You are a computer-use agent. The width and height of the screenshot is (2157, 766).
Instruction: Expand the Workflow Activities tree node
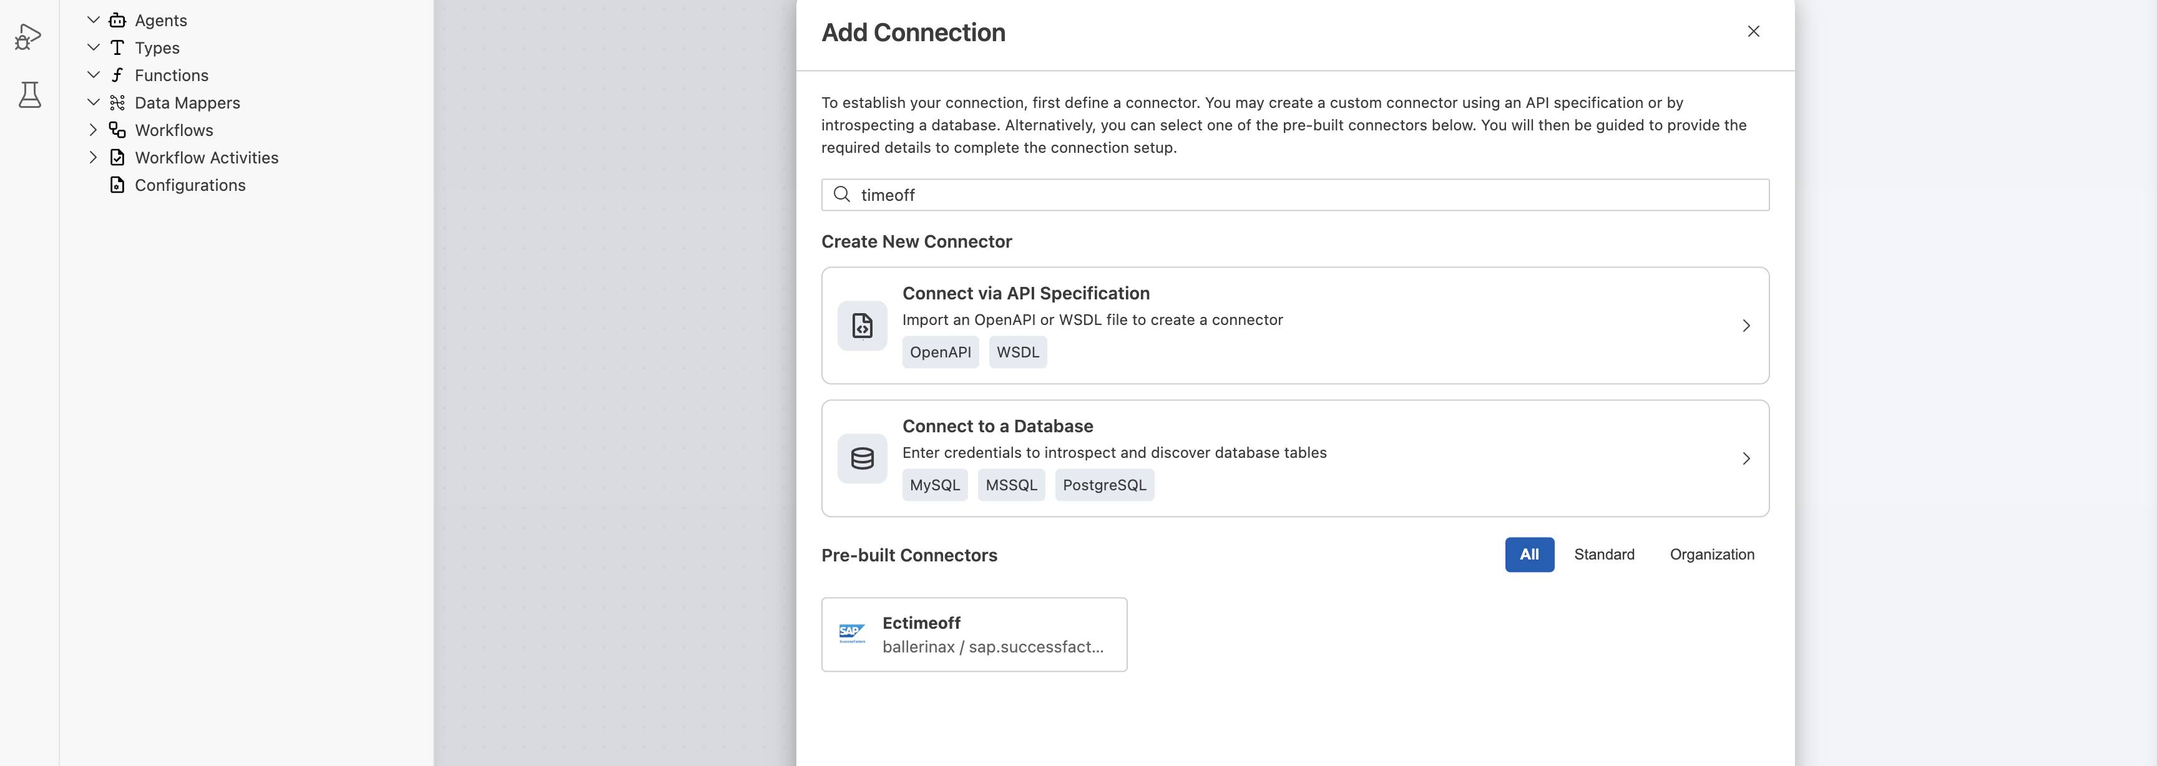[x=93, y=157]
